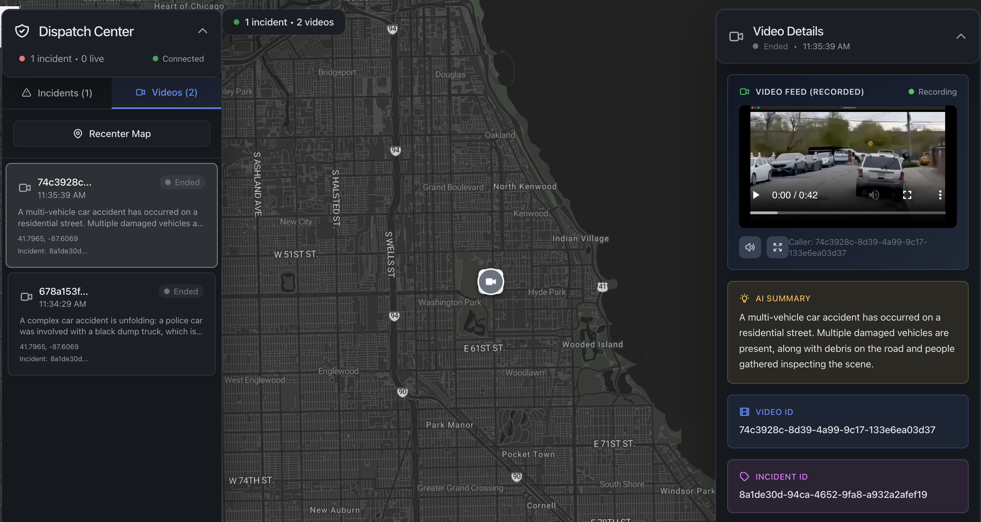Play the recorded video feed
981x522 pixels.
click(756, 195)
